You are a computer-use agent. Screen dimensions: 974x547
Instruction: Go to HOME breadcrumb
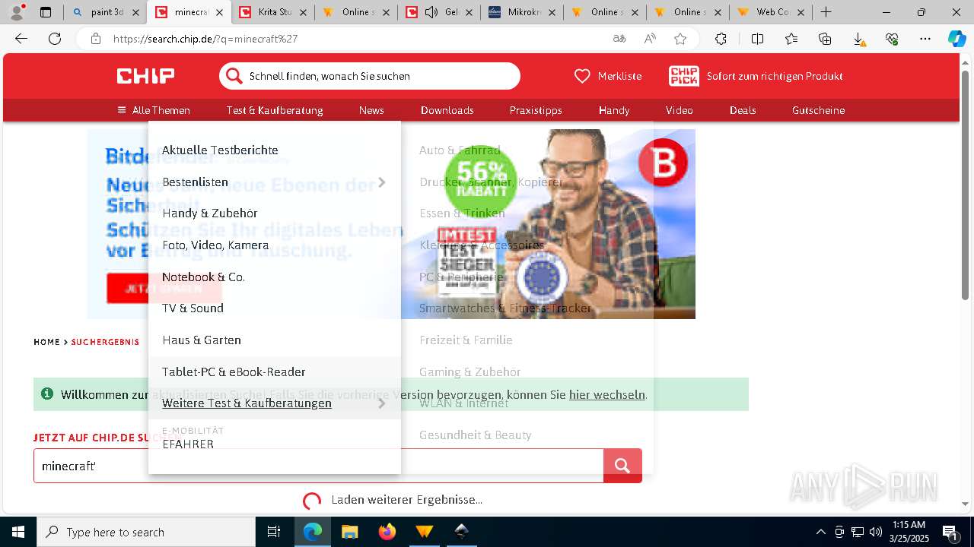[x=46, y=342]
